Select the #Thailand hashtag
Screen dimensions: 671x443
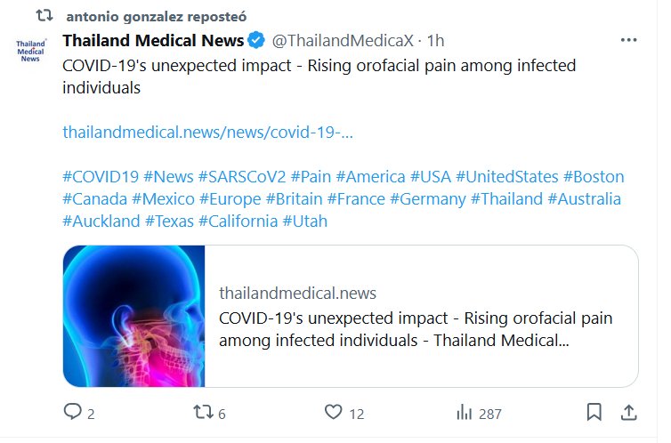click(x=505, y=198)
